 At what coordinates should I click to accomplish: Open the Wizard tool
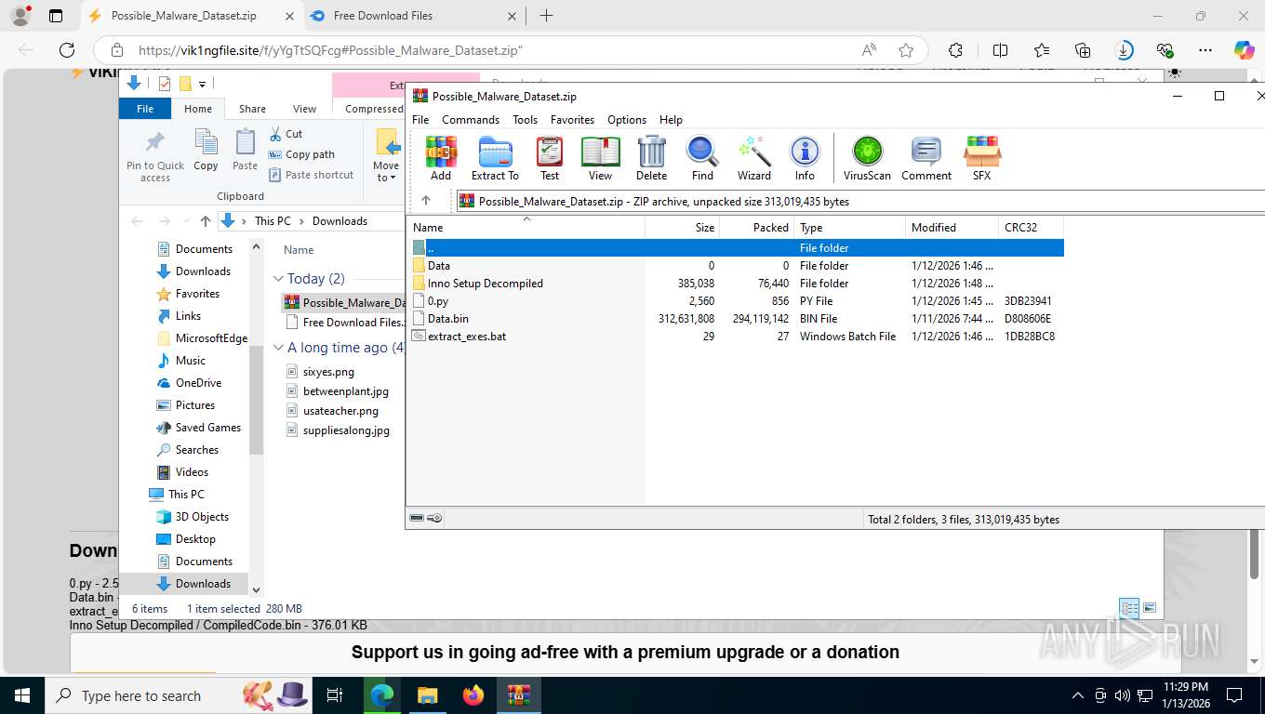[754, 157]
